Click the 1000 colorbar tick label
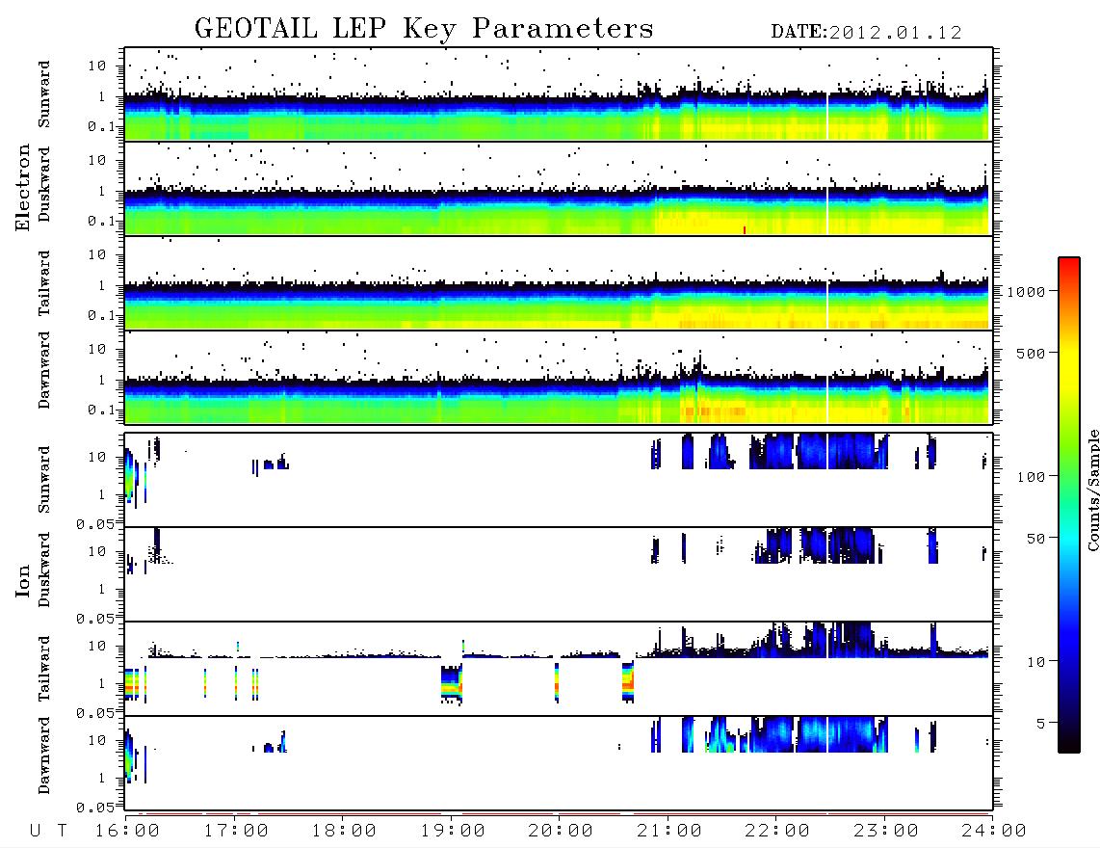 pos(1026,291)
